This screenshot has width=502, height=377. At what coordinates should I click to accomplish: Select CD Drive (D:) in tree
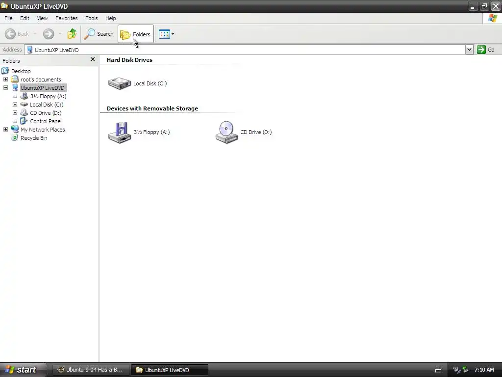pyautogui.click(x=46, y=113)
